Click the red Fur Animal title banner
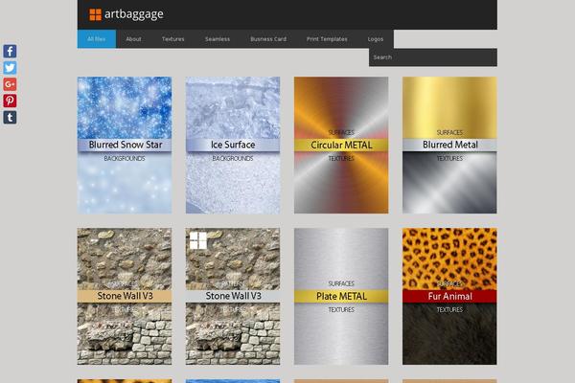575x383 pixels. [x=449, y=296]
